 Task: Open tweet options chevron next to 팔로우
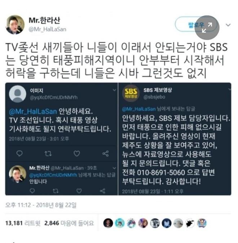click(228, 25)
